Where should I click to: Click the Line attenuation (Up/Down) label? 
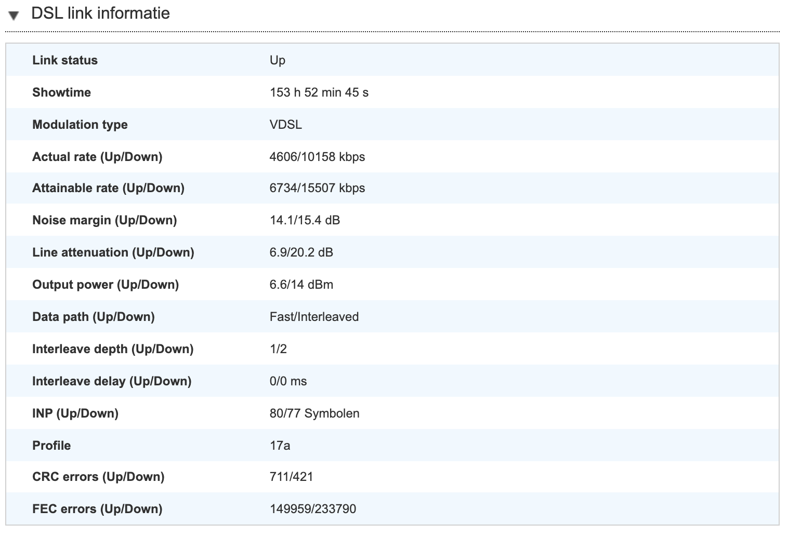coord(113,252)
